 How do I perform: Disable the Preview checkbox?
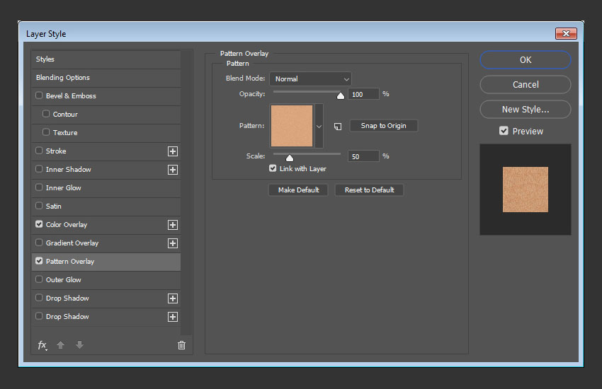[504, 131]
